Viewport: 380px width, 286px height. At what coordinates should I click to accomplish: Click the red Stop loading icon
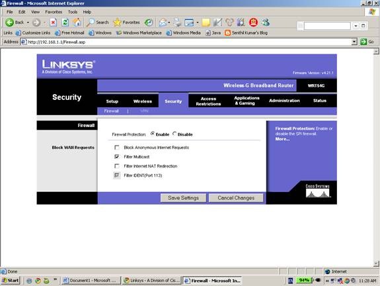pyautogui.click(x=54, y=23)
